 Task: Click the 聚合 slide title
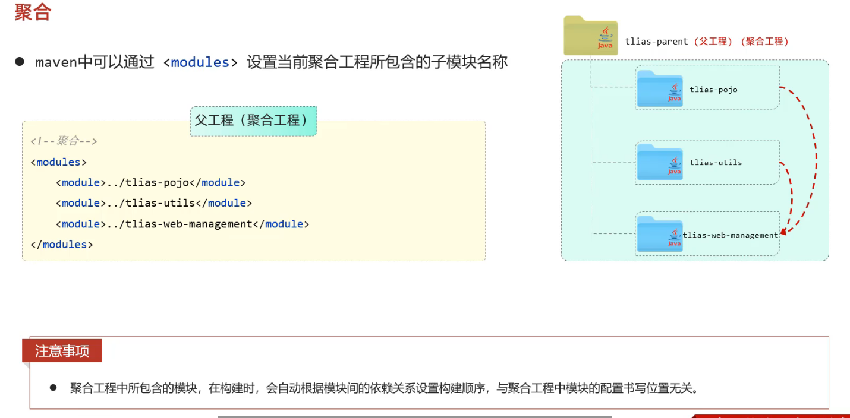pyautogui.click(x=33, y=13)
